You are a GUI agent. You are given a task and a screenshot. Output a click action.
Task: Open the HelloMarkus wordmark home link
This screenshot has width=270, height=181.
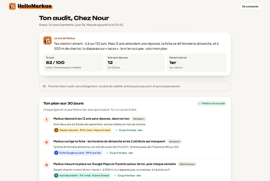pyautogui.click(x=35, y=6)
